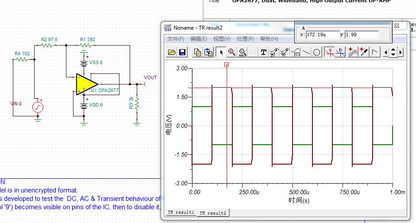This screenshot has width=416, height=223.
Task: Click the 500.00u x-axis tick value
Action: tap(299, 192)
